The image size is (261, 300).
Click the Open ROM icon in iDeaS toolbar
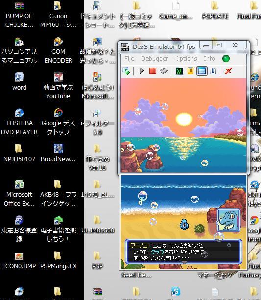[126, 71]
